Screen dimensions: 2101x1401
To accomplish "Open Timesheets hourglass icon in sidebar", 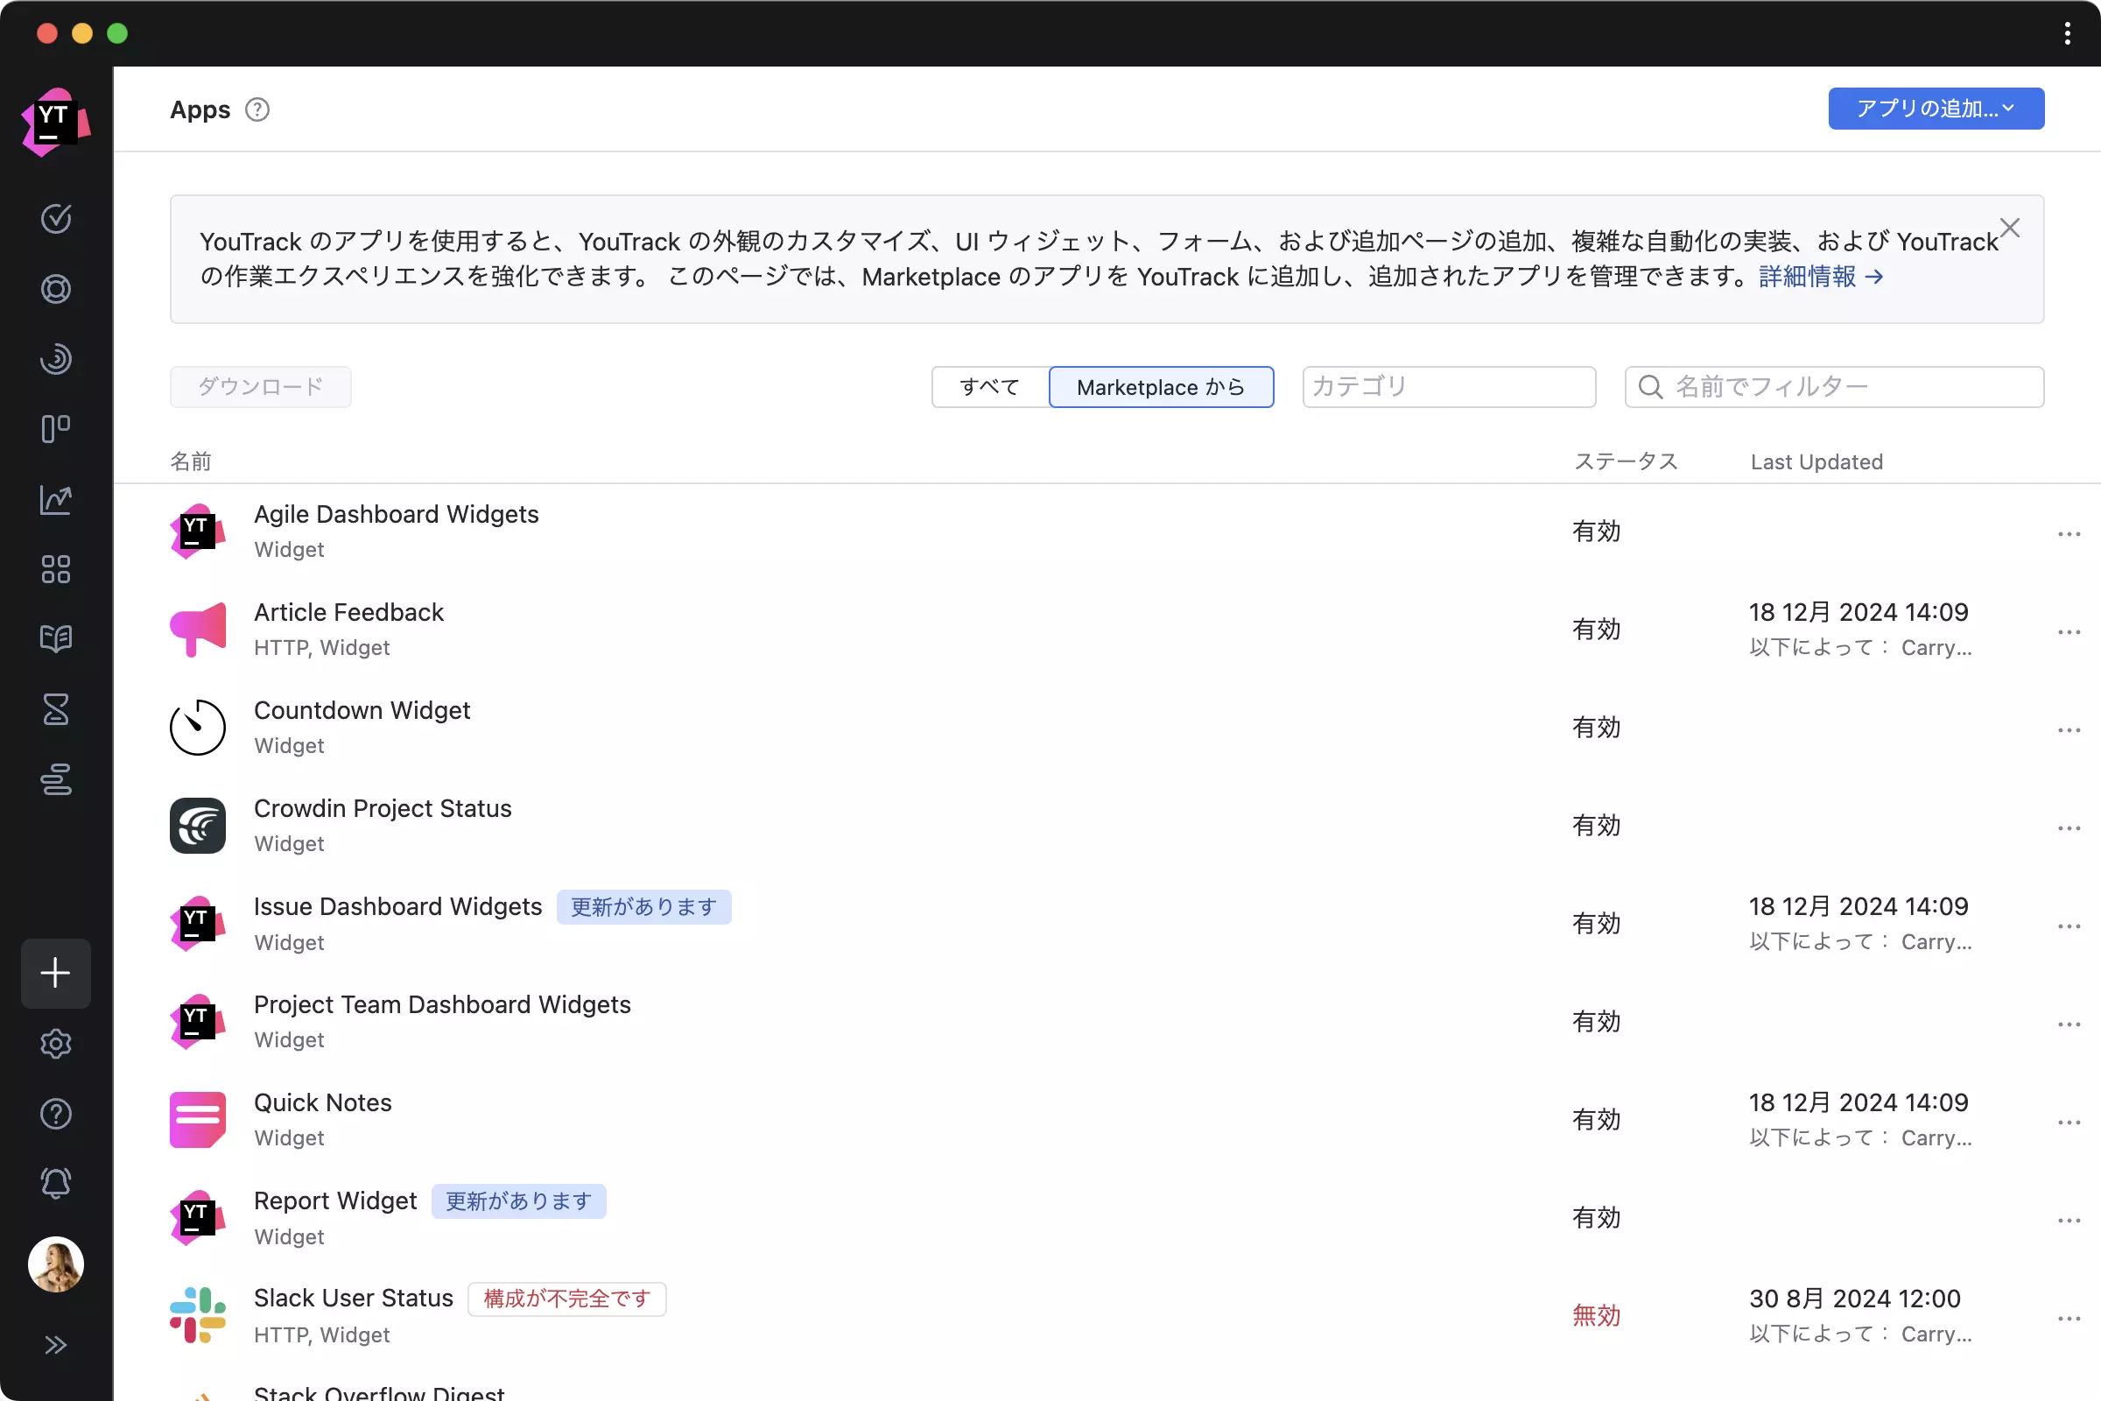I will pos(55,709).
